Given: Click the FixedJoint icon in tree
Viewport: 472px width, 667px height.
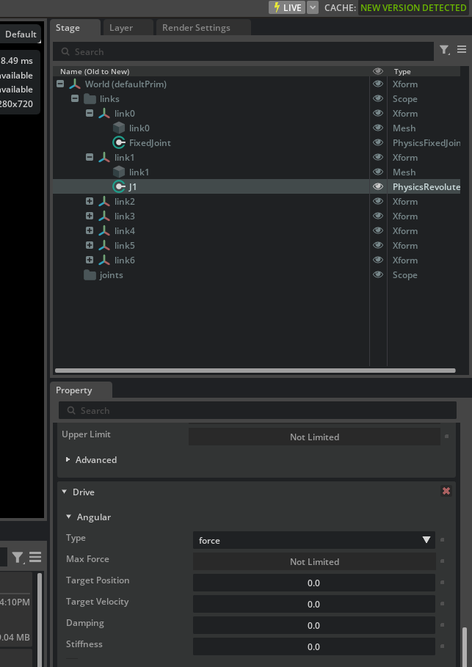Looking at the screenshot, I should (119, 143).
